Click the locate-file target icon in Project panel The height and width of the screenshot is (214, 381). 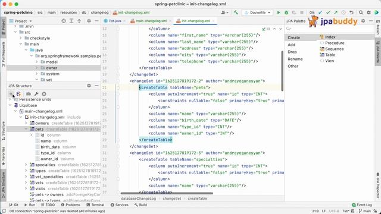(x=64, y=21)
